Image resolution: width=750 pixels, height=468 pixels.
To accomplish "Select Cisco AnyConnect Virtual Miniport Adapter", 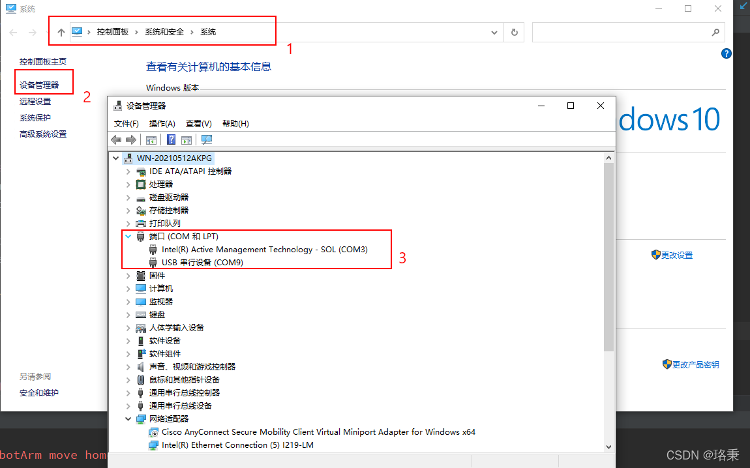I will click(x=318, y=431).
